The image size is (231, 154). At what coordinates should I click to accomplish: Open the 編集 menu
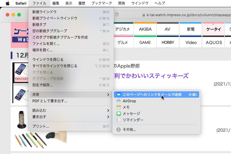click(x=56, y=3)
